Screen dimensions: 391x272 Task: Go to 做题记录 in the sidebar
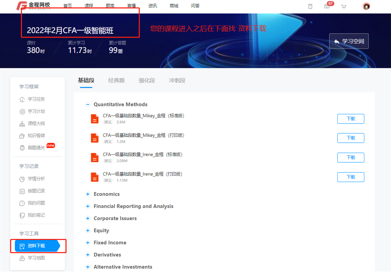coord(36,191)
